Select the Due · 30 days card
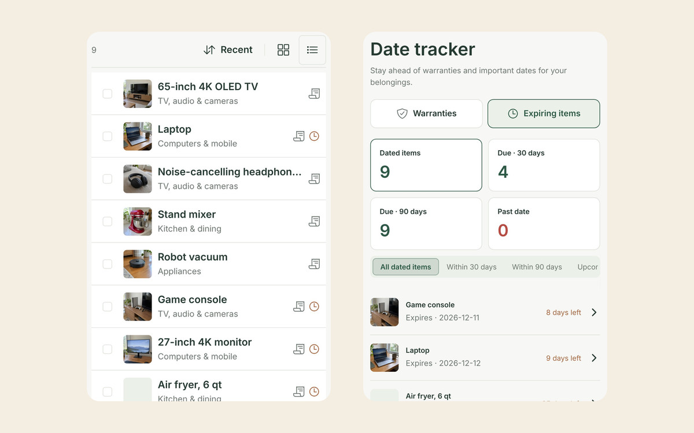The height and width of the screenshot is (433, 694). [x=544, y=165]
